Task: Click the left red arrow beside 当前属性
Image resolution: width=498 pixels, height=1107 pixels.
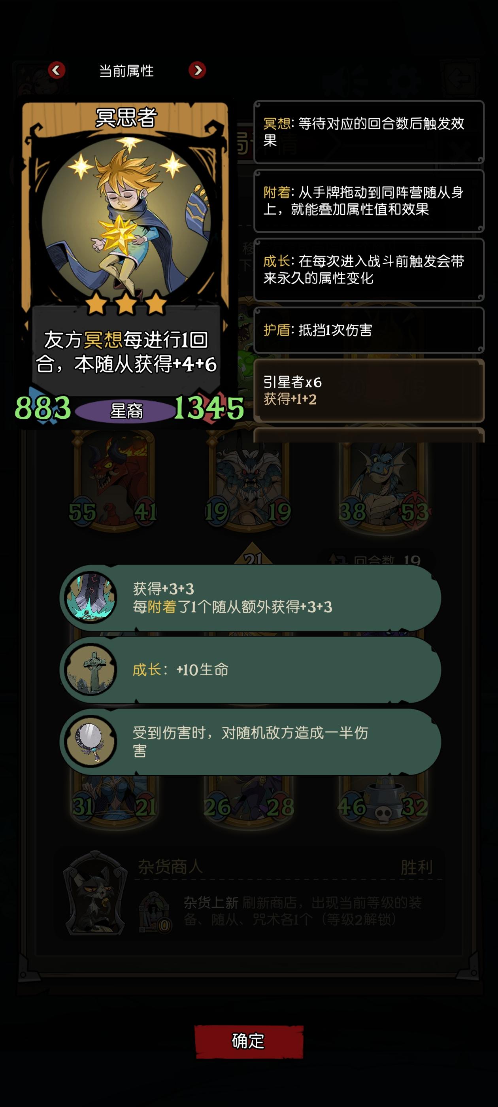Action: pyautogui.click(x=57, y=70)
